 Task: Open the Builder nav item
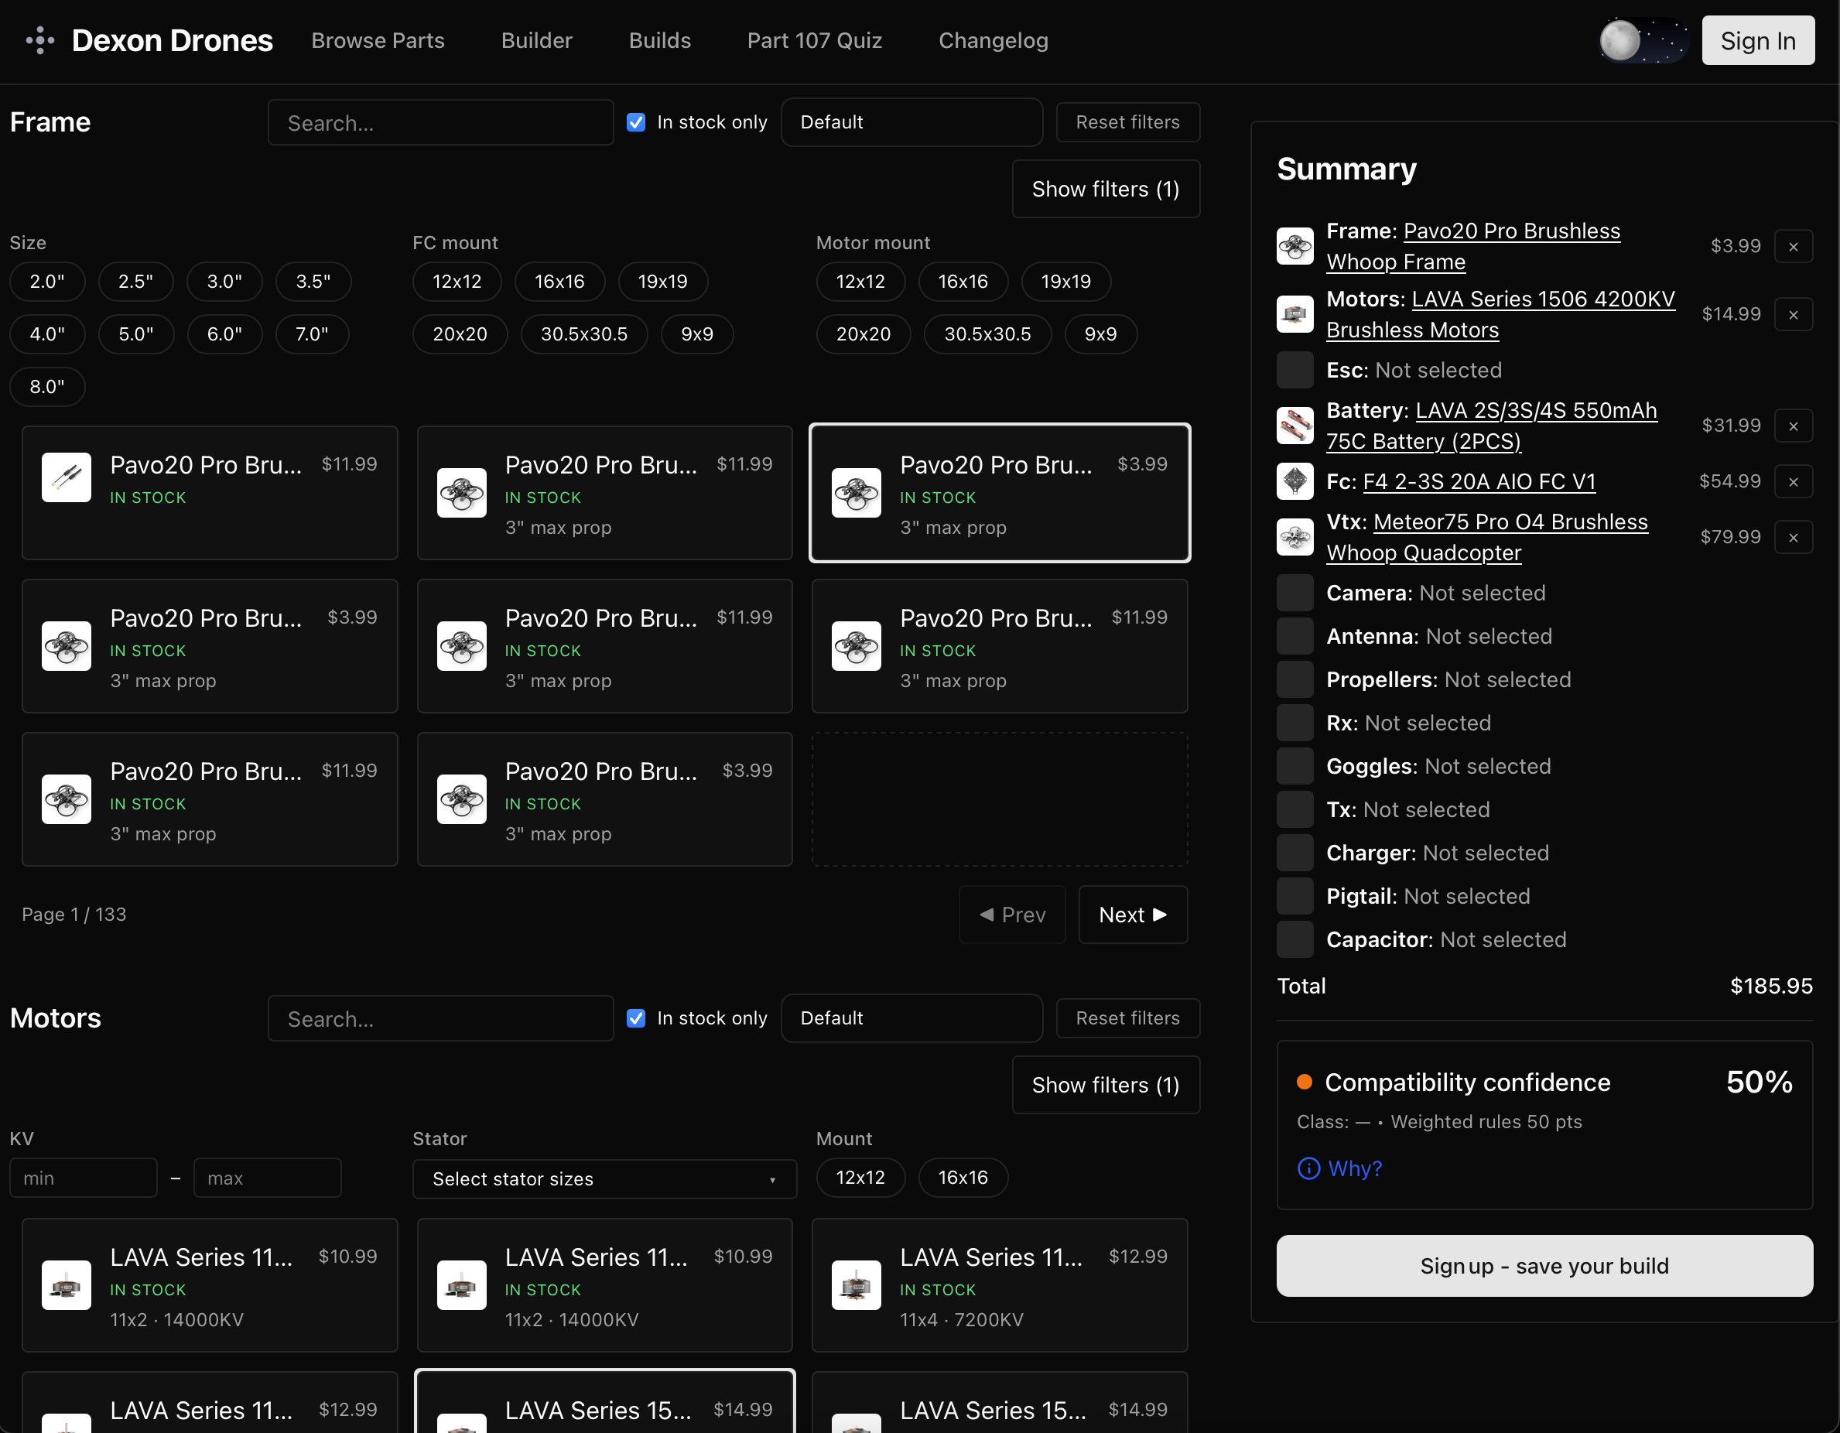(537, 40)
